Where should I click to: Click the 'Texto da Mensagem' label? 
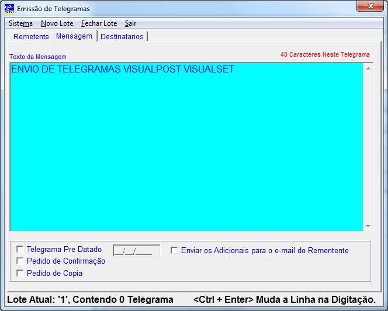38,57
